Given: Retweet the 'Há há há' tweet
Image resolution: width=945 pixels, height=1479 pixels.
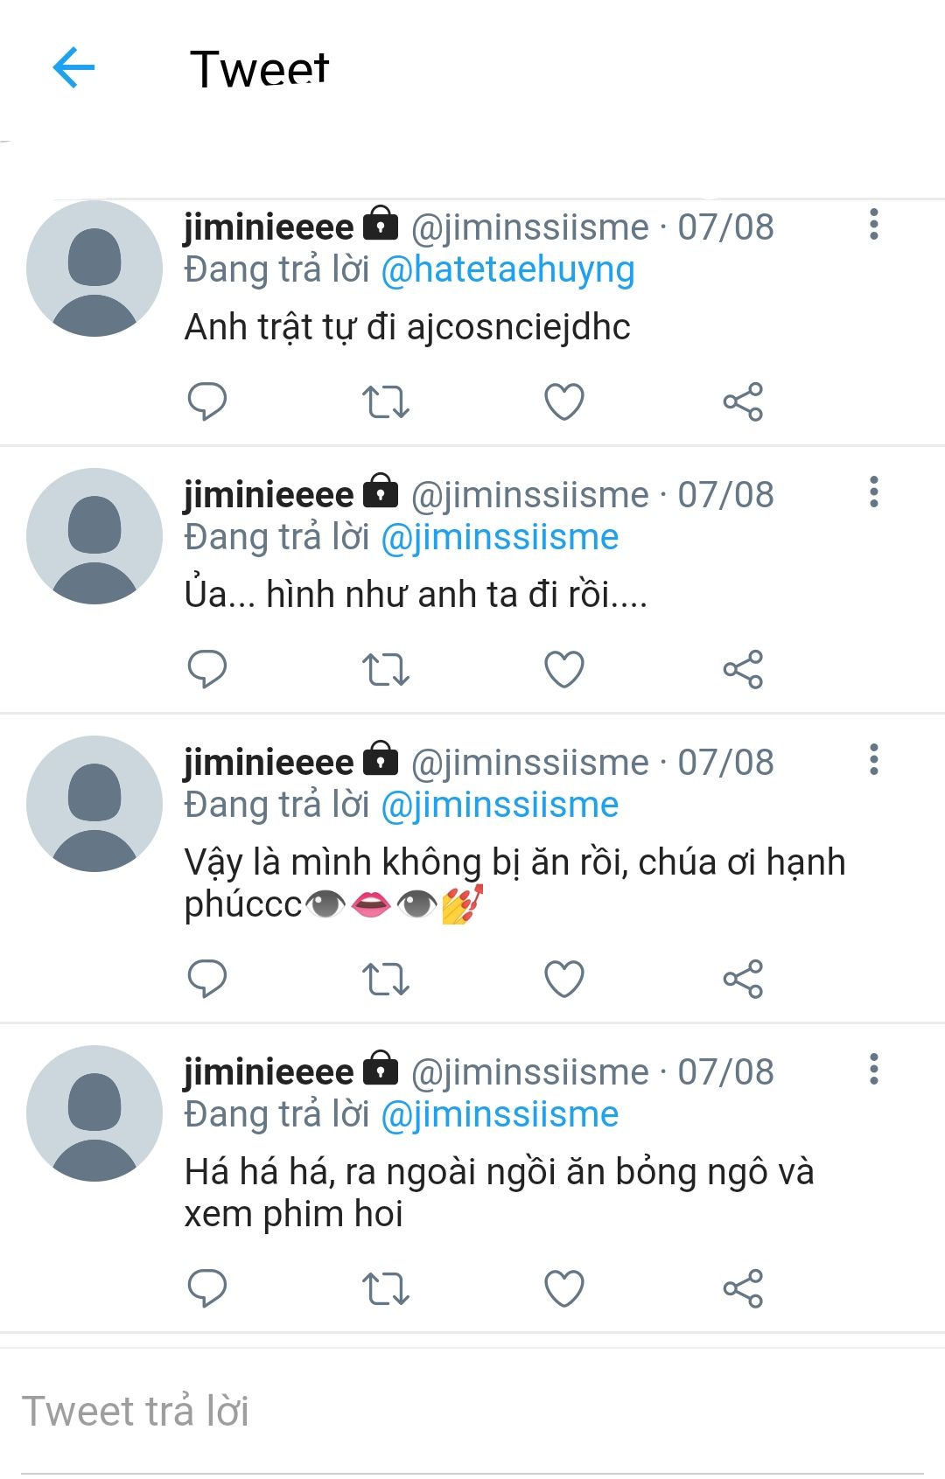Looking at the screenshot, I should click(386, 1288).
